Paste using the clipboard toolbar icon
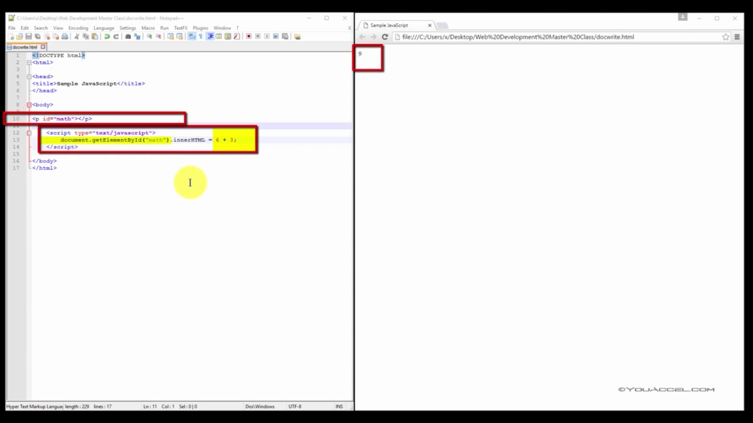Image resolution: width=753 pixels, height=423 pixels. pos(95,36)
